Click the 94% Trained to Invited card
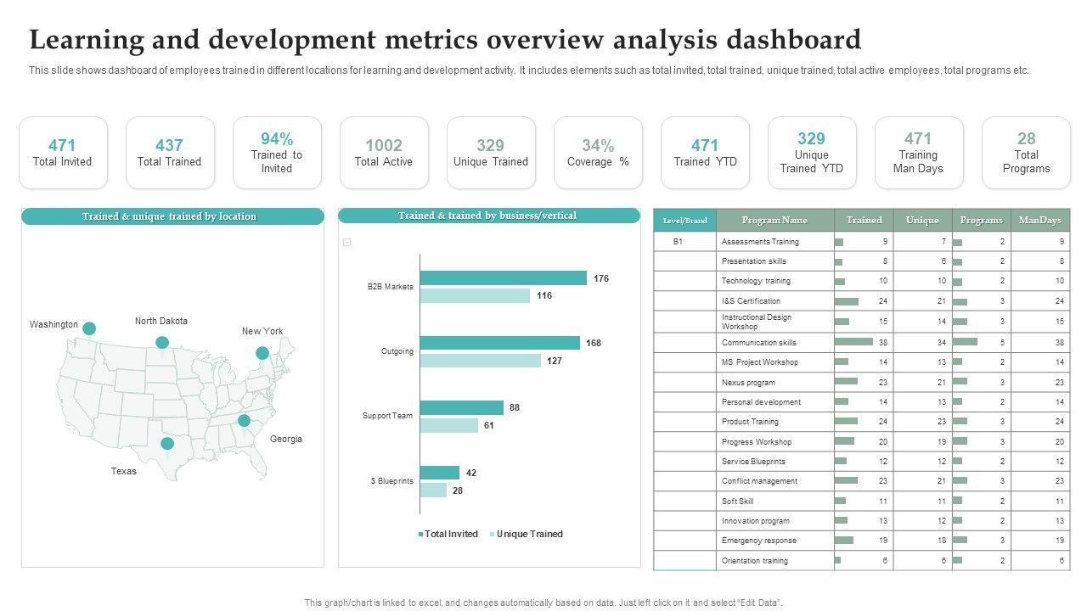Image resolution: width=1087 pixels, height=611 pixels. pyautogui.click(x=277, y=153)
